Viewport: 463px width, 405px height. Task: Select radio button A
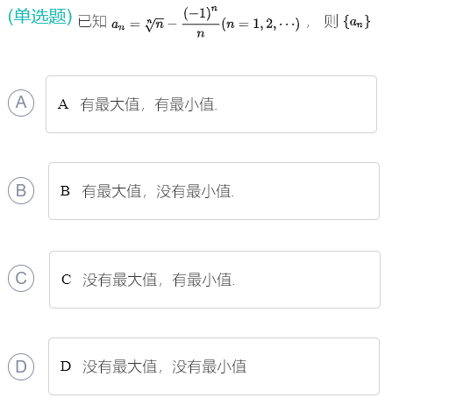(21, 103)
